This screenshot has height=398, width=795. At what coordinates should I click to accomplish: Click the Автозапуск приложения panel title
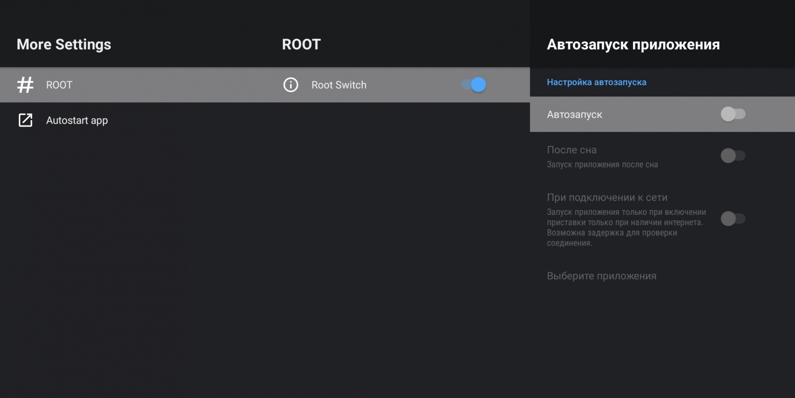[x=633, y=45]
